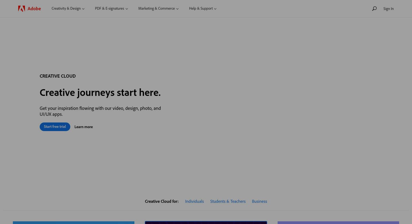Expand the Marketing & Commerce menu
Screen dimensions: 412x224
coord(158,9)
